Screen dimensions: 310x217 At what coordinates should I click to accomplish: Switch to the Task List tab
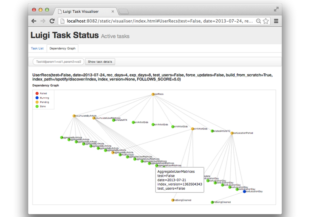(37, 48)
